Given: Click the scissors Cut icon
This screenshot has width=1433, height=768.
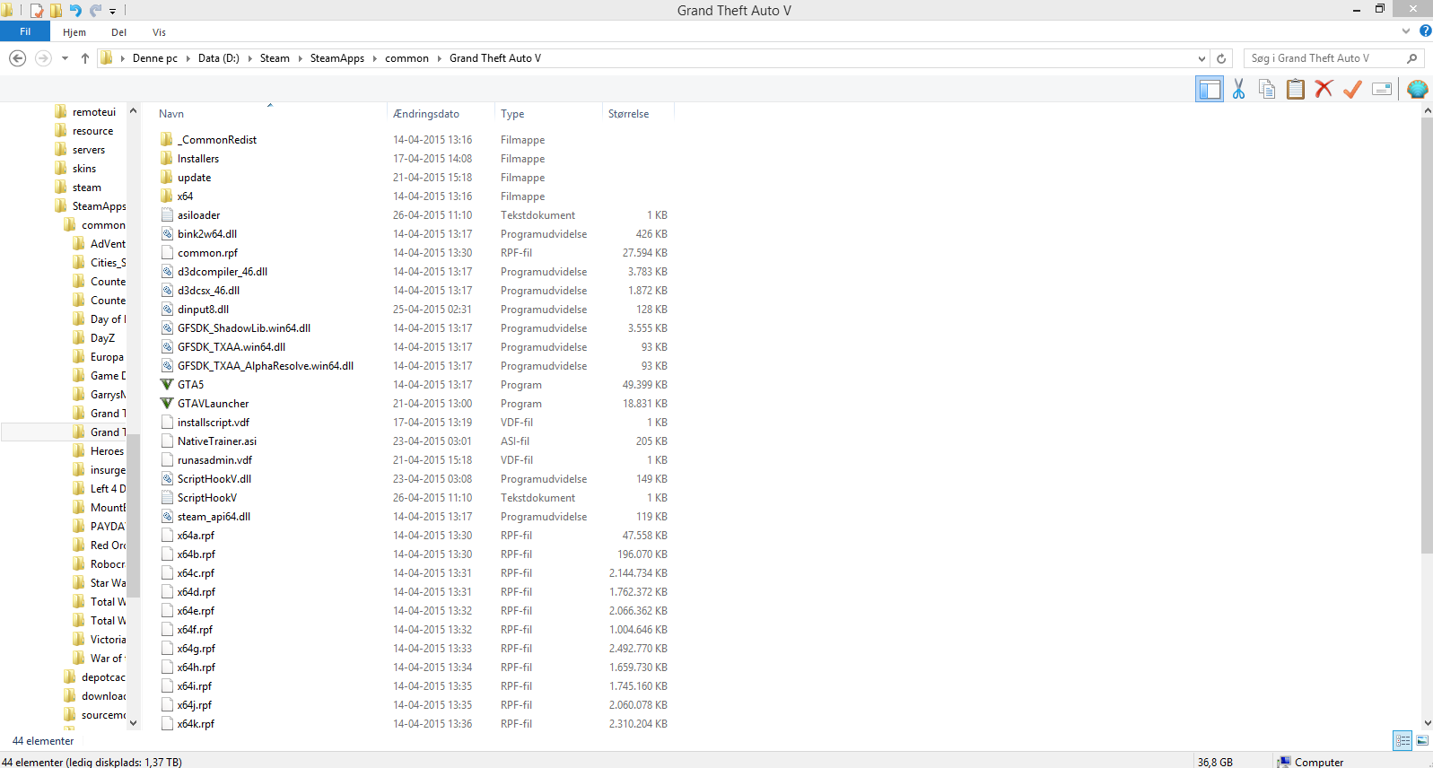Looking at the screenshot, I should [x=1238, y=89].
